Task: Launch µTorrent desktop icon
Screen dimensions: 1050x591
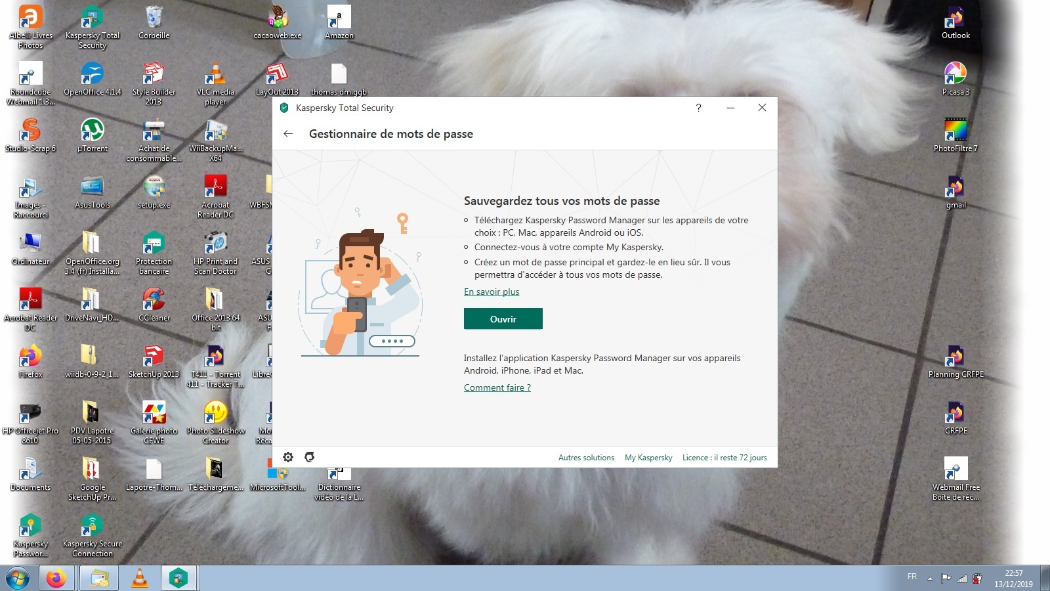Action: 93,136
